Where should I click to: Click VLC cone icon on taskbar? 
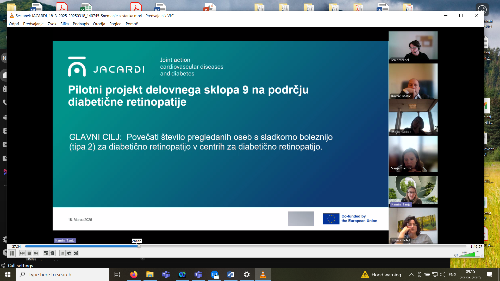(x=263, y=274)
